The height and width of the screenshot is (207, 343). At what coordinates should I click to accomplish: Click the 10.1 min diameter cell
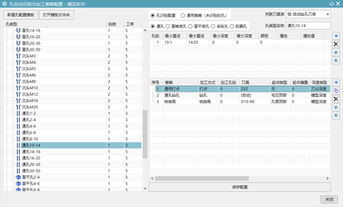coord(175,42)
